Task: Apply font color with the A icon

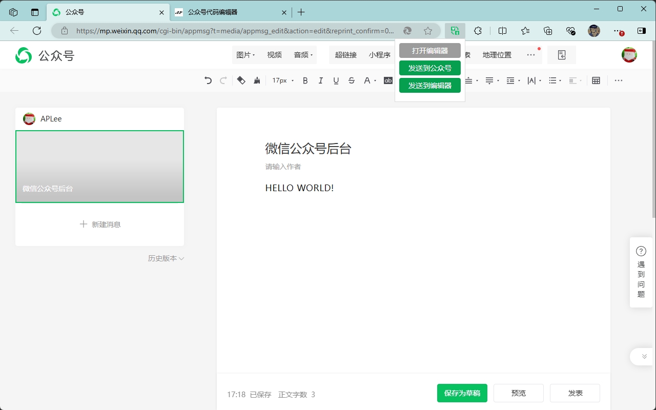Action: [x=367, y=80]
